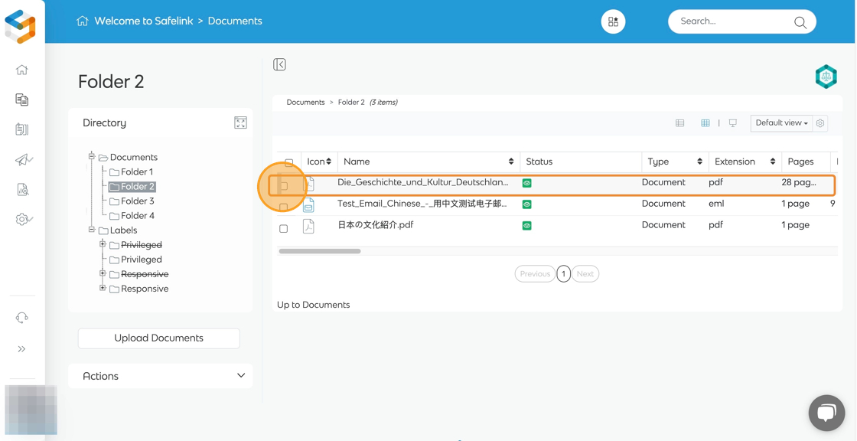Click the home icon in the left sidebar
This screenshot has width=857, height=441.
click(22, 70)
